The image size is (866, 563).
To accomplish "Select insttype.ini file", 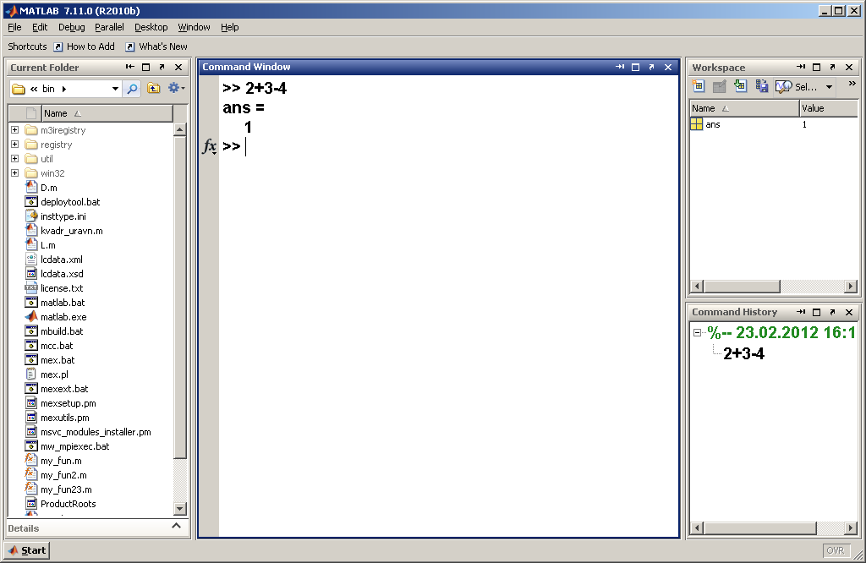I will [63, 216].
